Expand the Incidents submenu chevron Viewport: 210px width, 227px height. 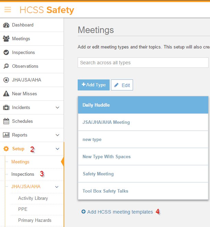(57, 108)
